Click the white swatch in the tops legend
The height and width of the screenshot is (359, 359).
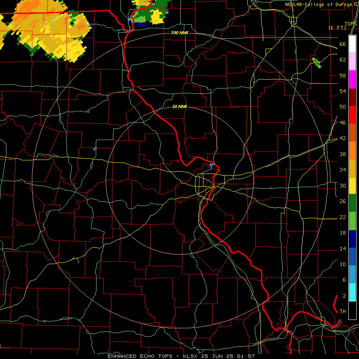click(352, 44)
